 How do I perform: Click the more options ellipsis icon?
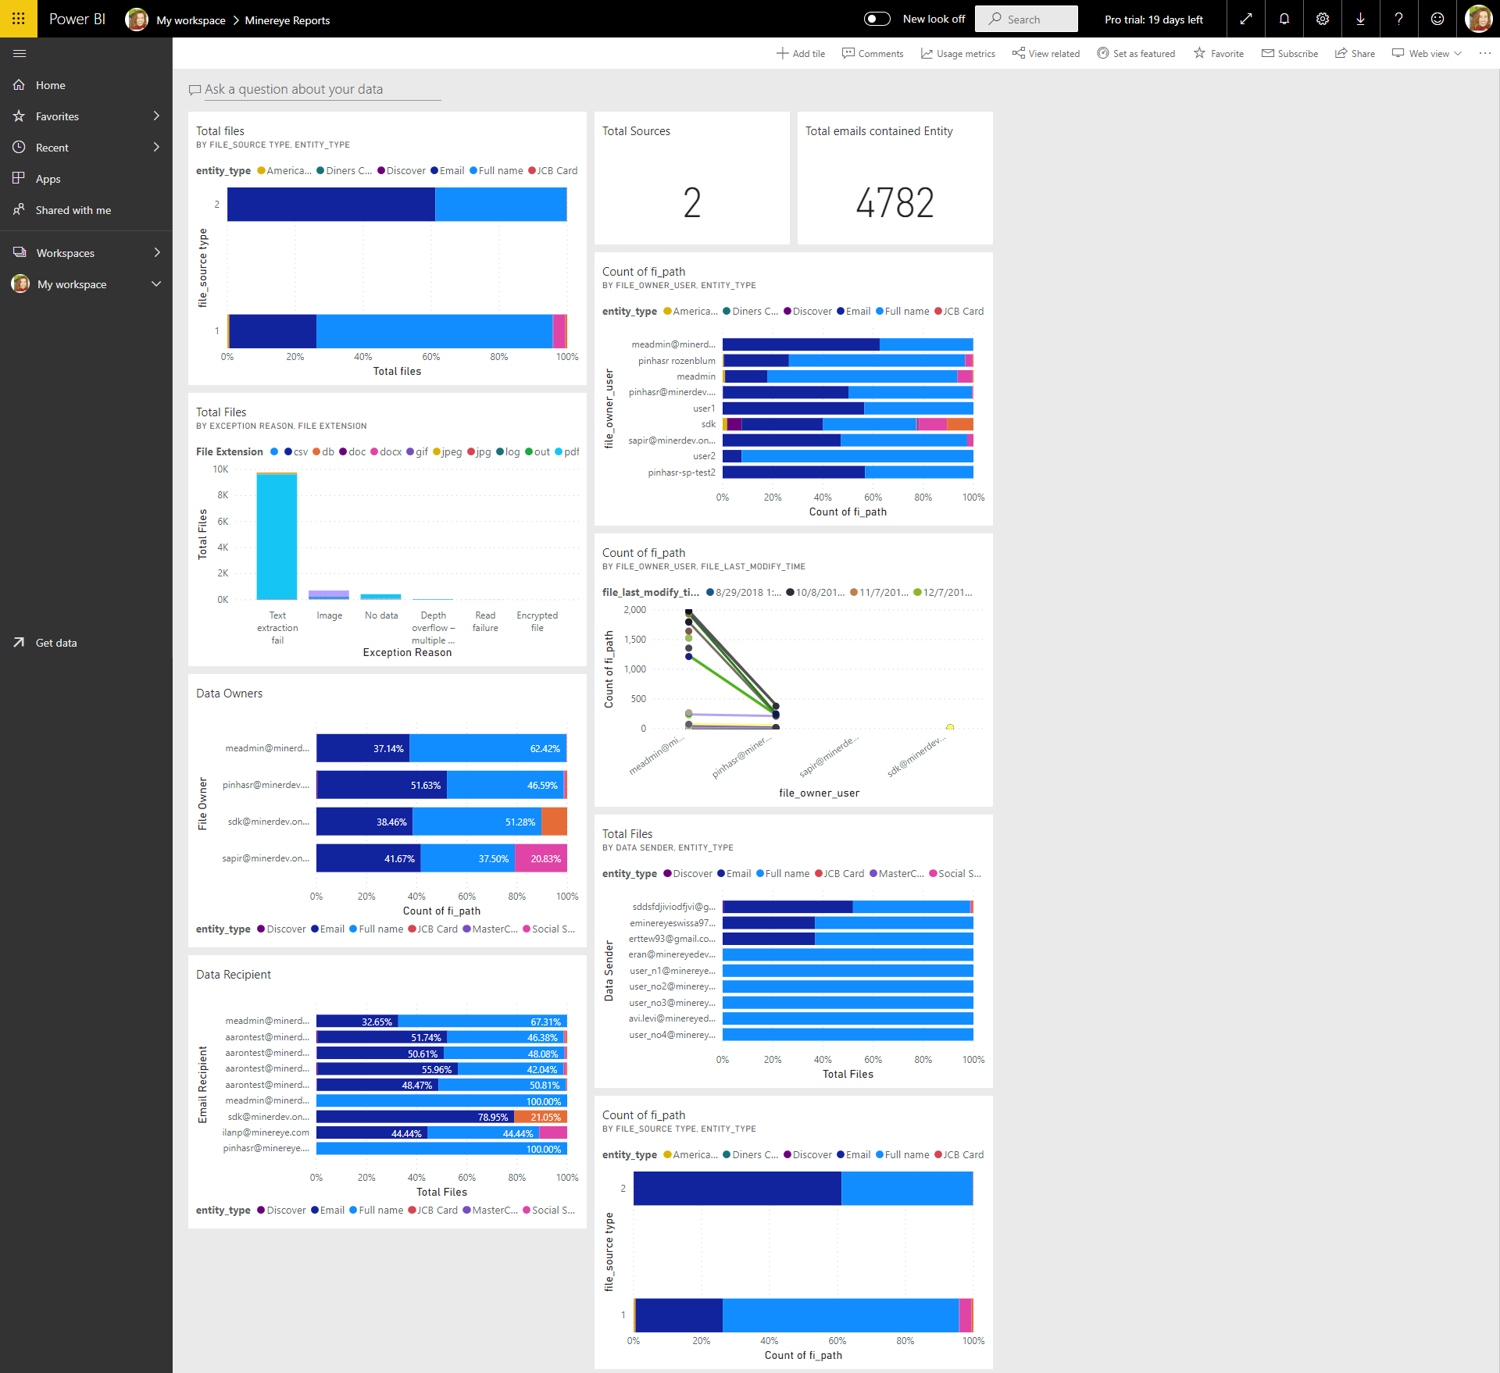coord(1484,53)
